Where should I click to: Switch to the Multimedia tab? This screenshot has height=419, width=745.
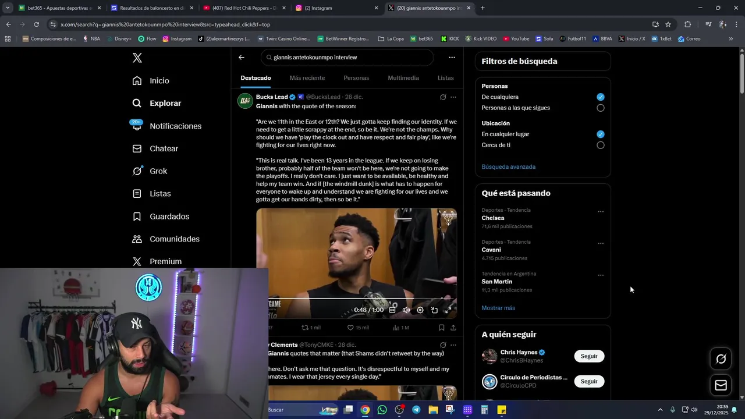(403, 78)
